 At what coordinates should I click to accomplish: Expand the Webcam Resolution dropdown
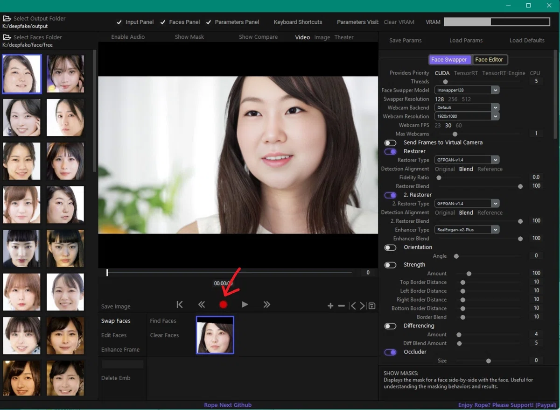467,116
